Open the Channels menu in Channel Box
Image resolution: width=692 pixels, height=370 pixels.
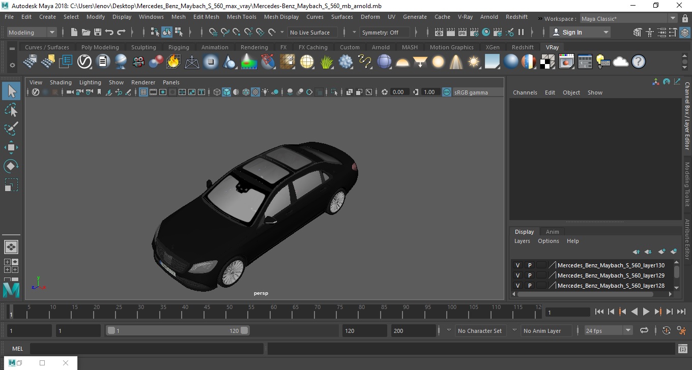coord(525,92)
